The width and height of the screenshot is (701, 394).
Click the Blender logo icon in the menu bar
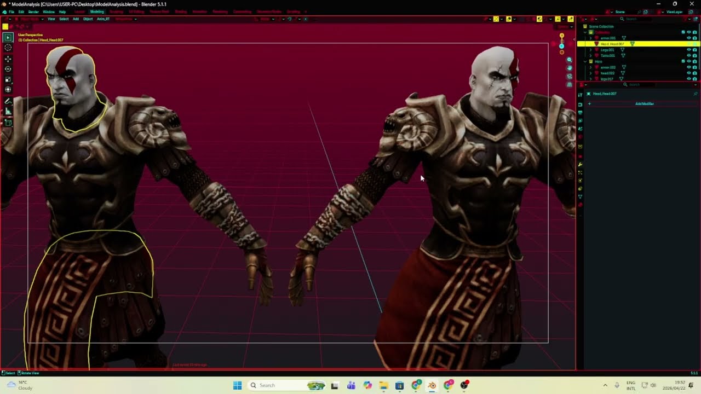4,11
